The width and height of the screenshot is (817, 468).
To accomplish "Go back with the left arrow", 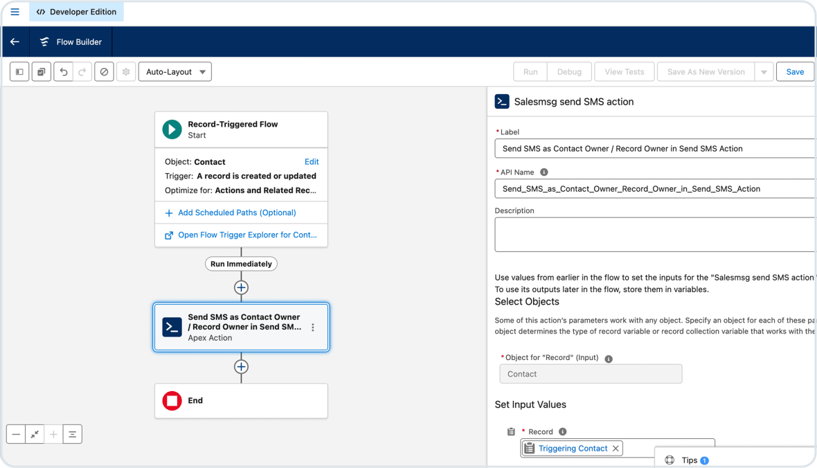I will (15, 42).
